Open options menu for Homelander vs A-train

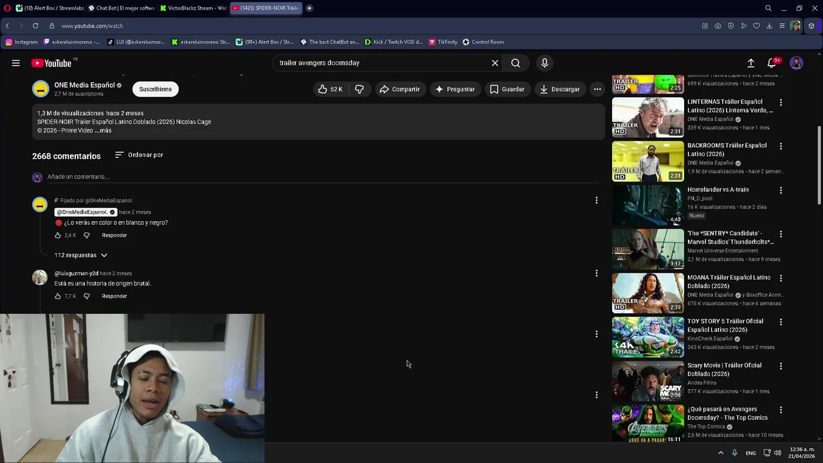point(781,190)
